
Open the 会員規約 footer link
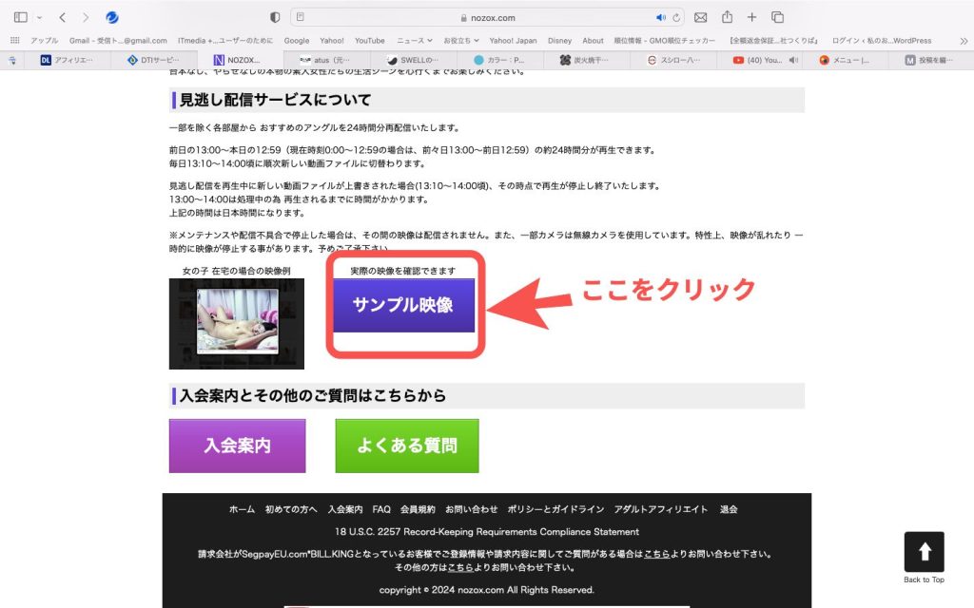pos(418,509)
